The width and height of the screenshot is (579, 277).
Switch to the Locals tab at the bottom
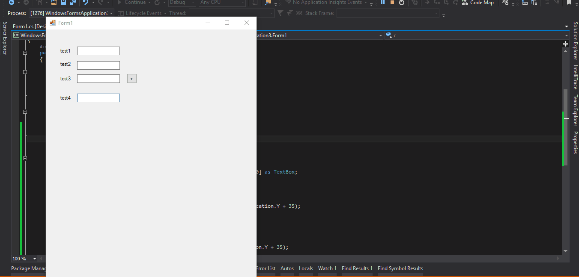coord(306,268)
